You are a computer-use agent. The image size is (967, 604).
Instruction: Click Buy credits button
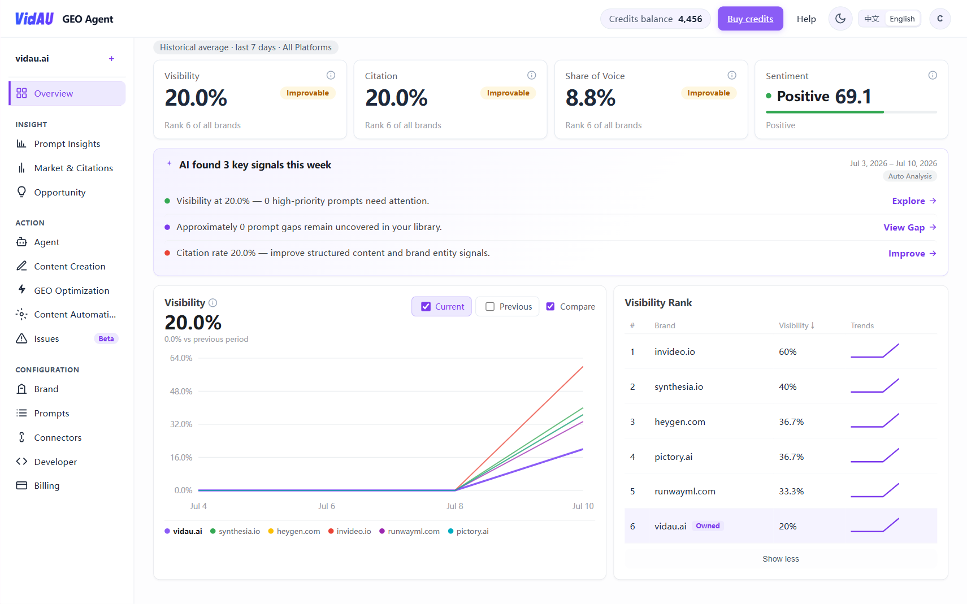click(750, 19)
